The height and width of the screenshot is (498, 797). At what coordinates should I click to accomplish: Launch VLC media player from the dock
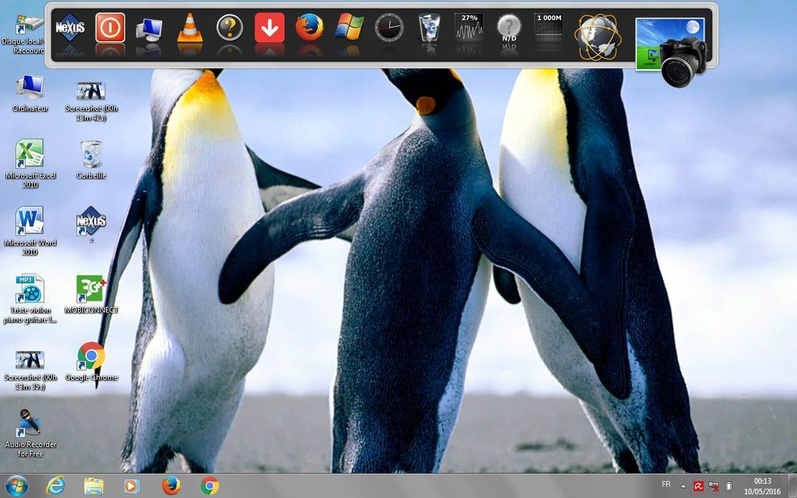click(190, 29)
